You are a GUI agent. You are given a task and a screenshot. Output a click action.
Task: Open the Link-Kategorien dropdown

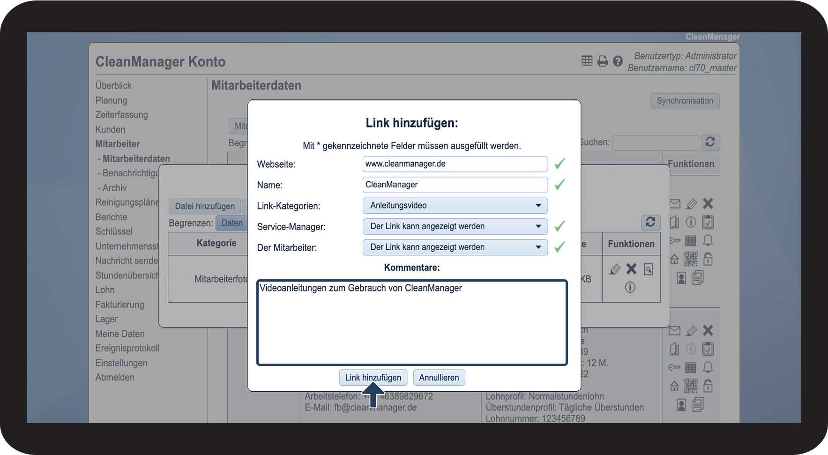click(455, 206)
